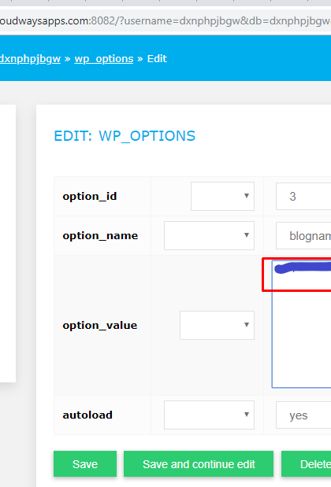
Task: Open the option_name function dropdown
Action: pyautogui.click(x=209, y=235)
